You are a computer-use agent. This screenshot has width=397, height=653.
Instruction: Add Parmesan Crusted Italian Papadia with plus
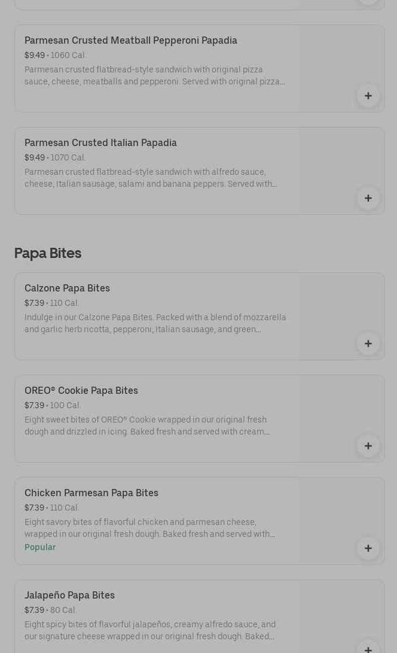368,198
